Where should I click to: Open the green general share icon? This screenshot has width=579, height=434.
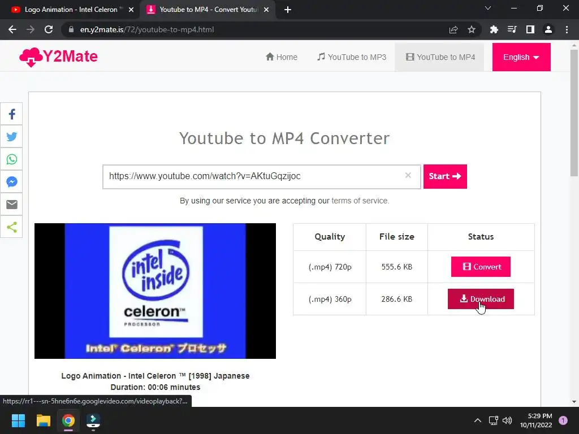pyautogui.click(x=11, y=227)
